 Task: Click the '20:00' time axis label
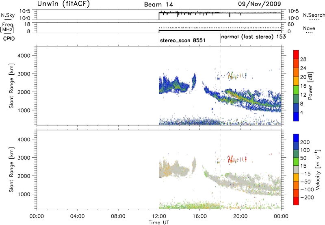point(240,216)
